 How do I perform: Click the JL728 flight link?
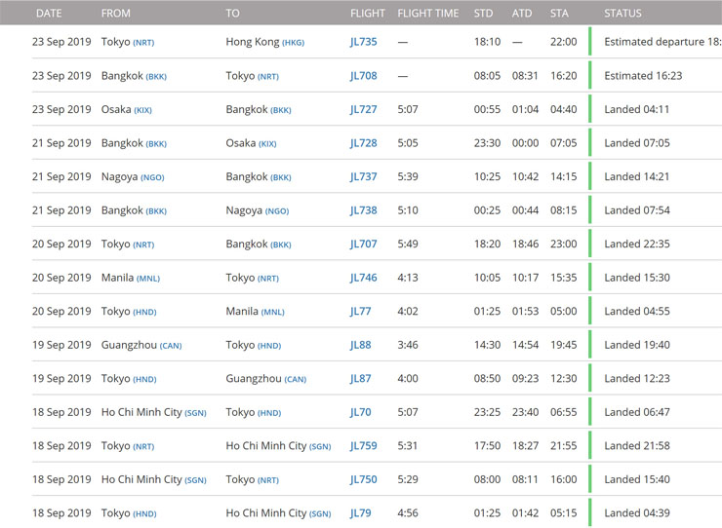click(363, 143)
